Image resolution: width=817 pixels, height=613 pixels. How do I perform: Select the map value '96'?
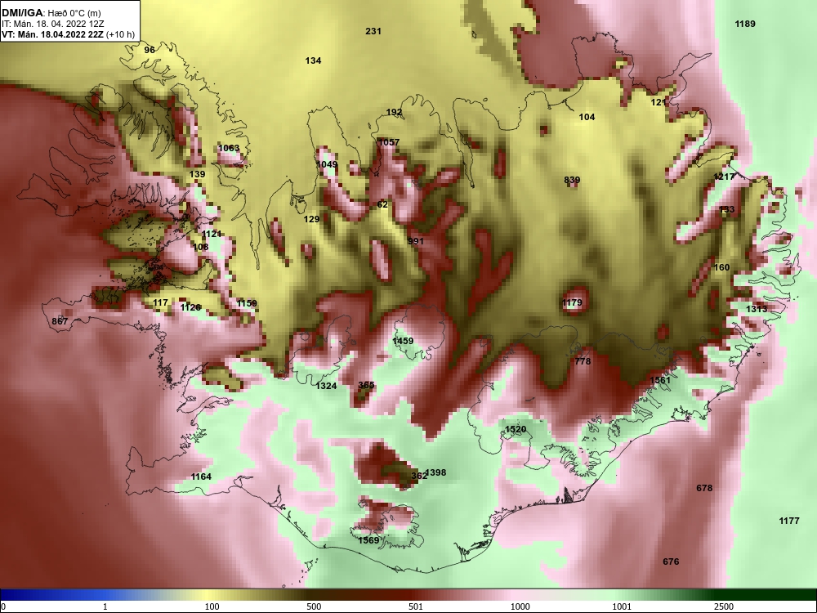150,50
